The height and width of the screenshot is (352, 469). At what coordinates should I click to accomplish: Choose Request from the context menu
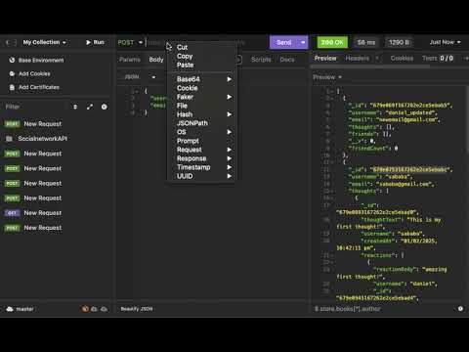tap(202, 150)
